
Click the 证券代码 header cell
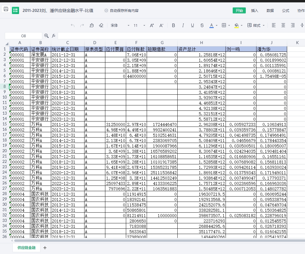(x=20, y=49)
